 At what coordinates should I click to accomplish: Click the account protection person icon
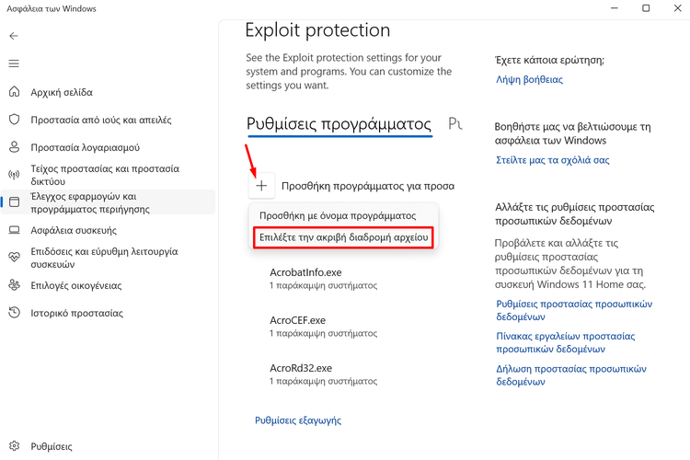point(14,147)
